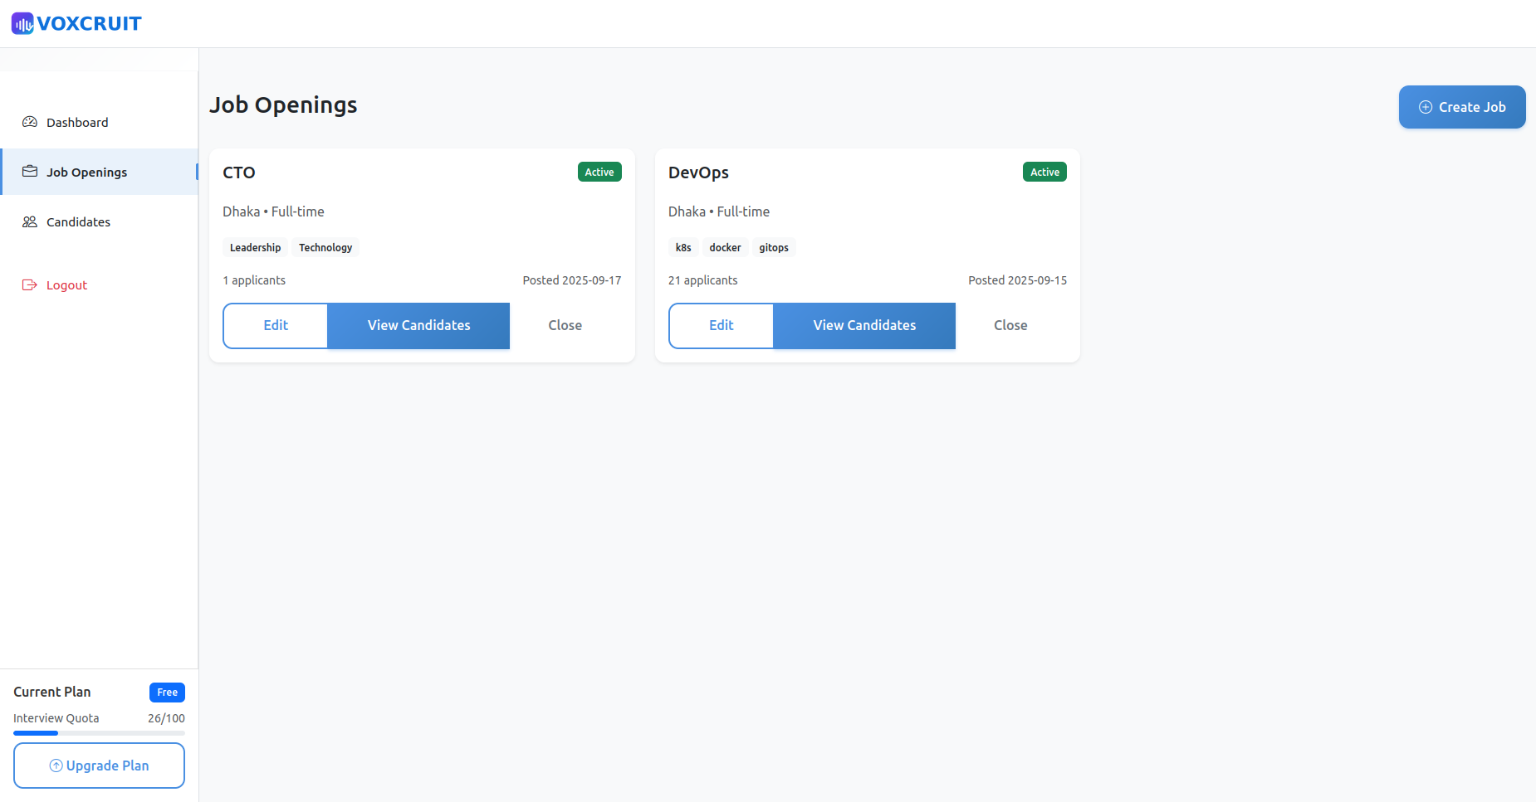This screenshot has height=802, width=1536.
Task: Click the Leadership tag on CTO card
Action: pos(255,247)
